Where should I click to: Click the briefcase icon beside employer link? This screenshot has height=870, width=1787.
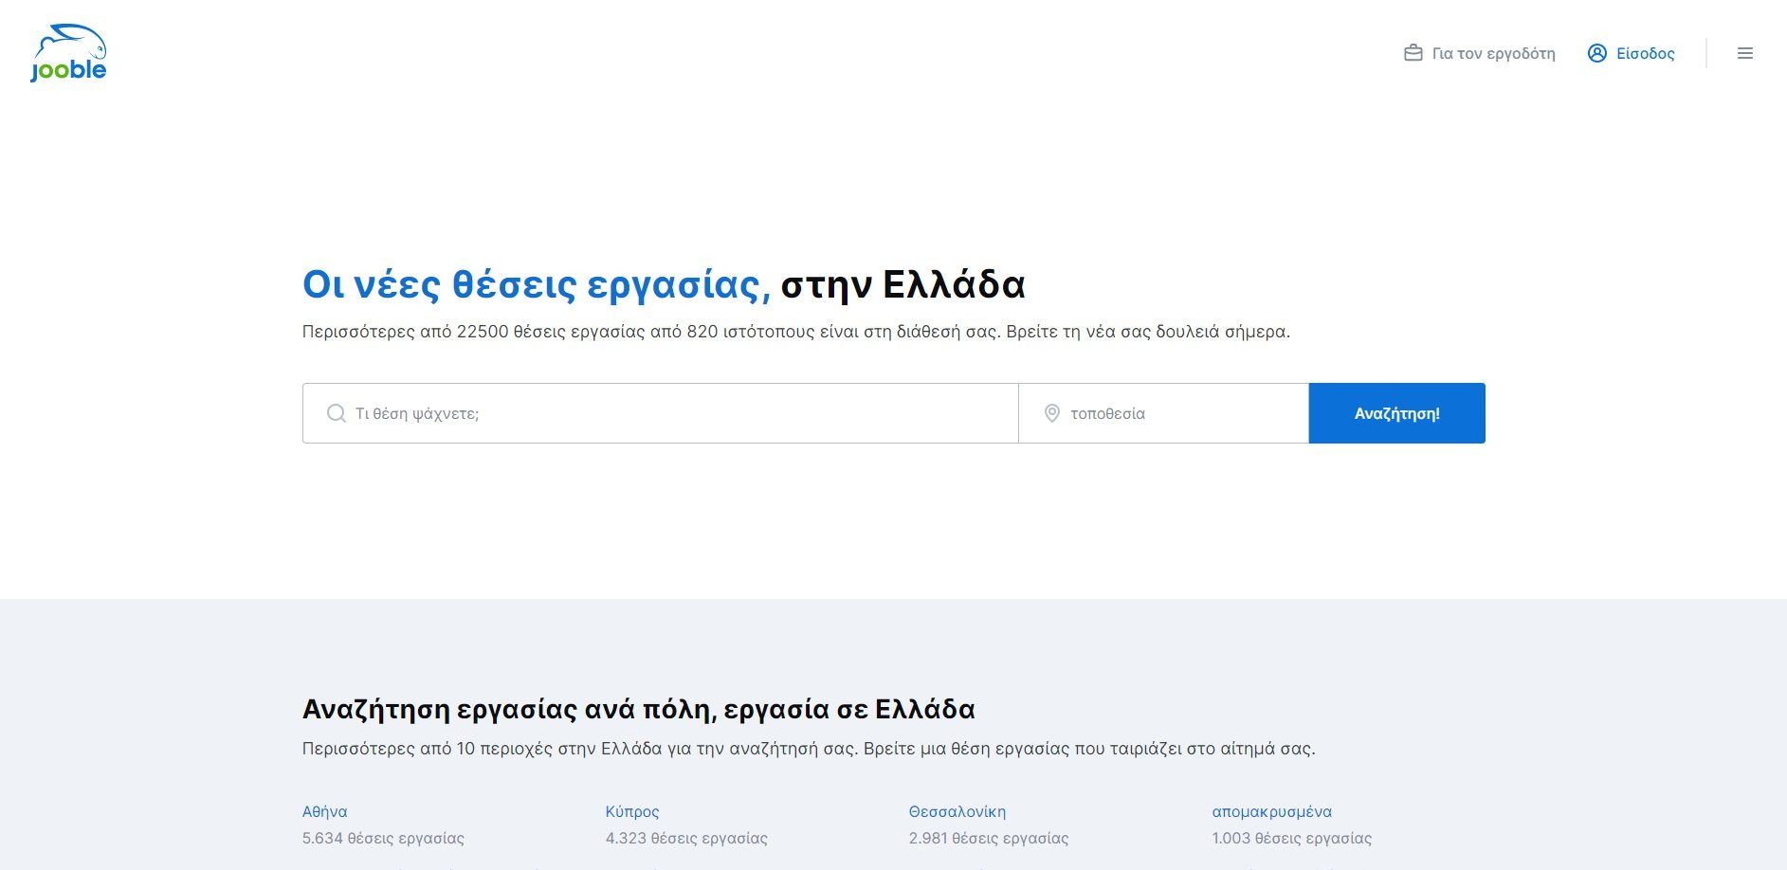[x=1413, y=53]
